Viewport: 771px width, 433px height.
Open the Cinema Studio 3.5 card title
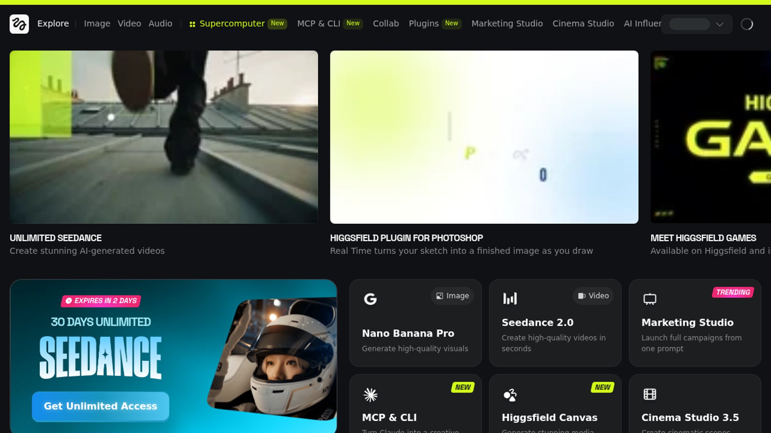(690, 418)
